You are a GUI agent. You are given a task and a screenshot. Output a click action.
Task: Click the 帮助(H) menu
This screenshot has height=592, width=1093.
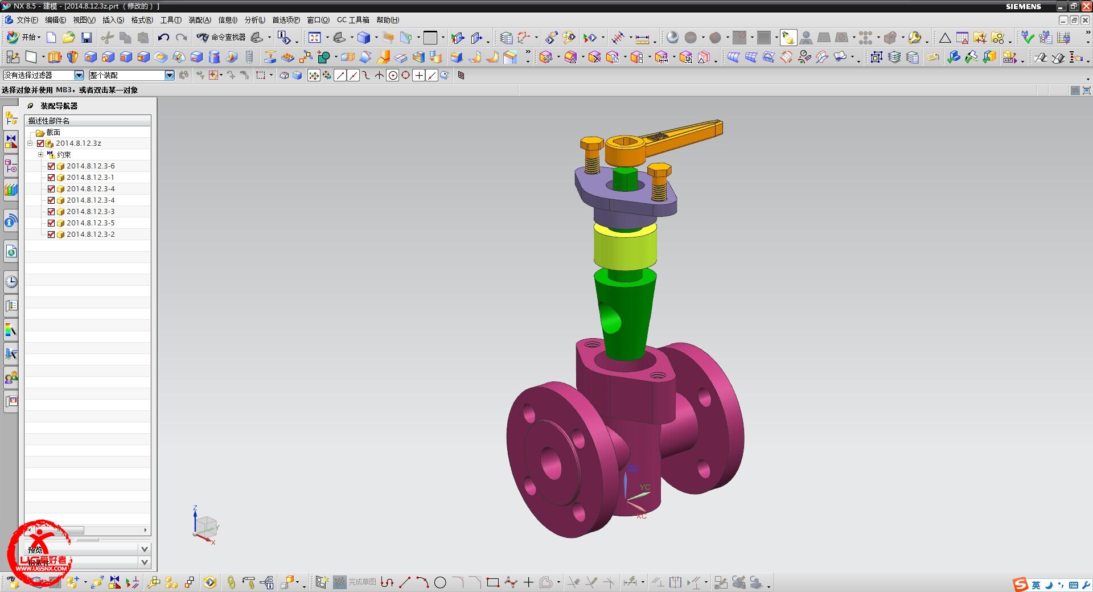387,20
